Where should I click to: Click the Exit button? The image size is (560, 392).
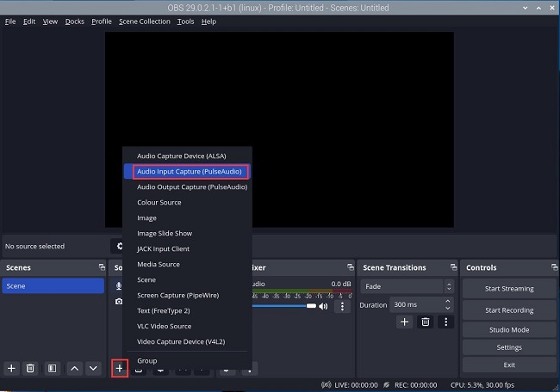tap(509, 364)
